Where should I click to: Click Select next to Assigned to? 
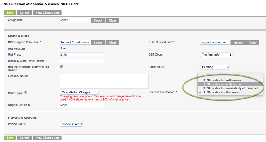(98, 20)
